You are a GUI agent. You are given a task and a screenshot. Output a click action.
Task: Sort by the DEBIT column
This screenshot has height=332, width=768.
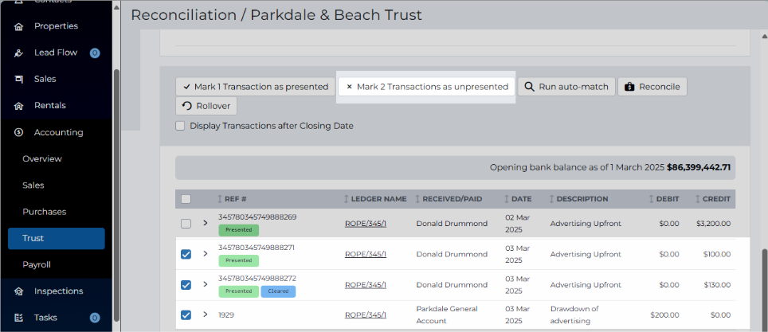point(664,199)
